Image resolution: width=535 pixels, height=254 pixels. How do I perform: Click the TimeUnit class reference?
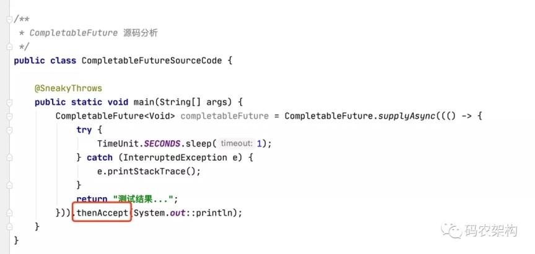[x=120, y=143]
